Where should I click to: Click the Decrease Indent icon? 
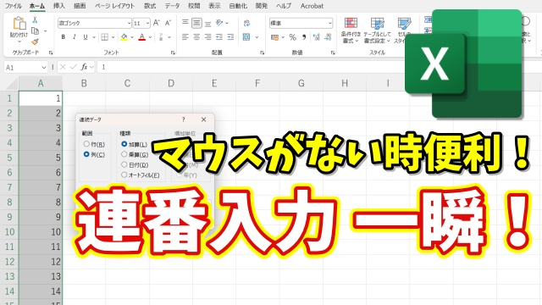point(219,37)
